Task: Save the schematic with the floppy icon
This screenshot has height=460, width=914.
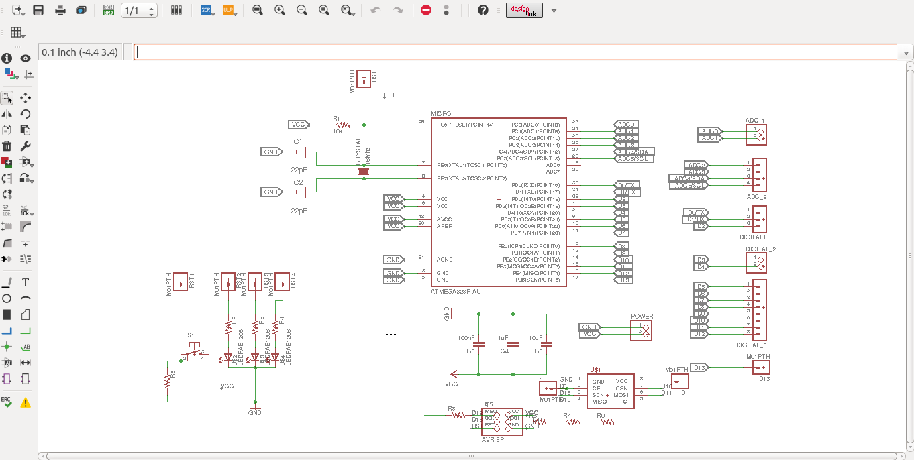Action: [38, 10]
